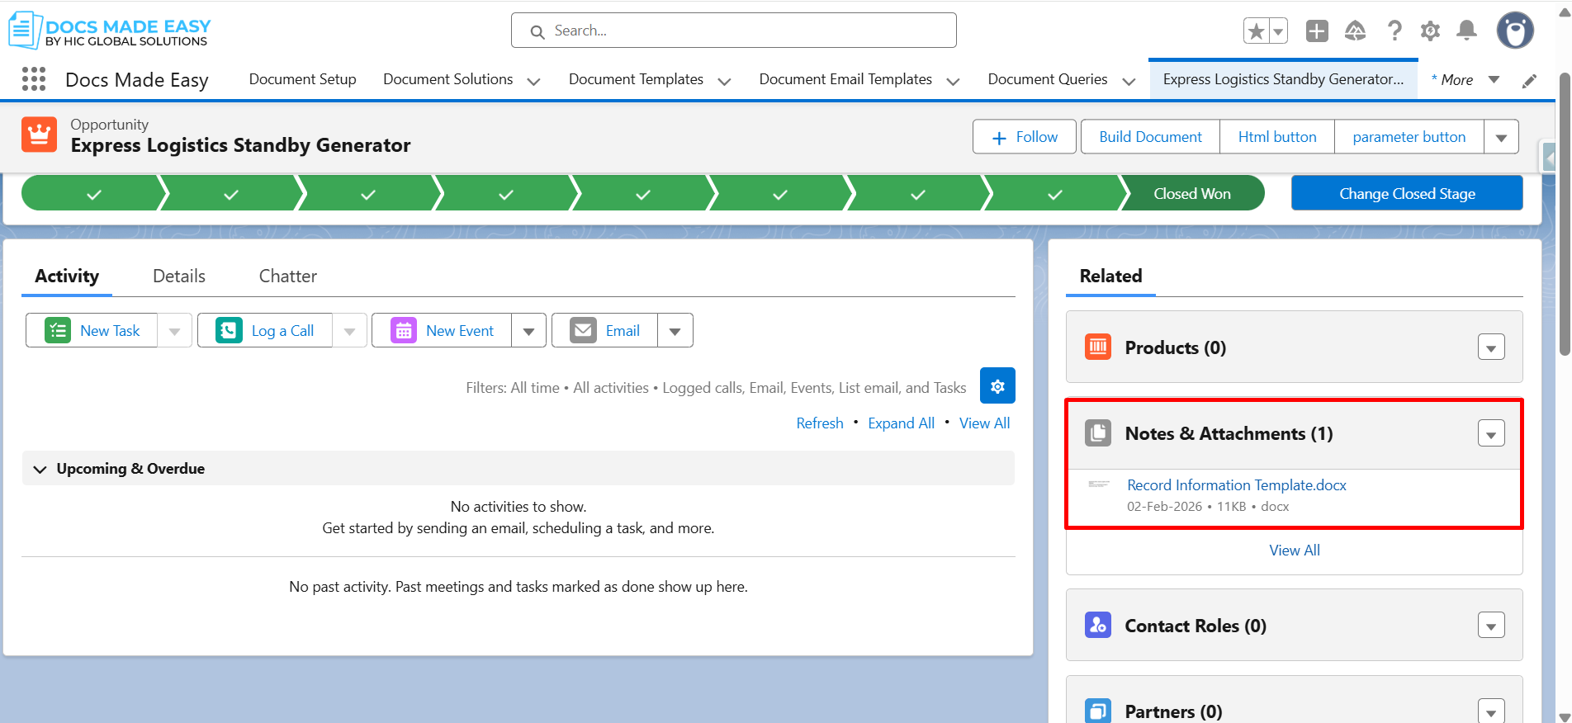Open the Setup gear icon
Viewport: 1572px width, 723px height.
(x=1430, y=31)
